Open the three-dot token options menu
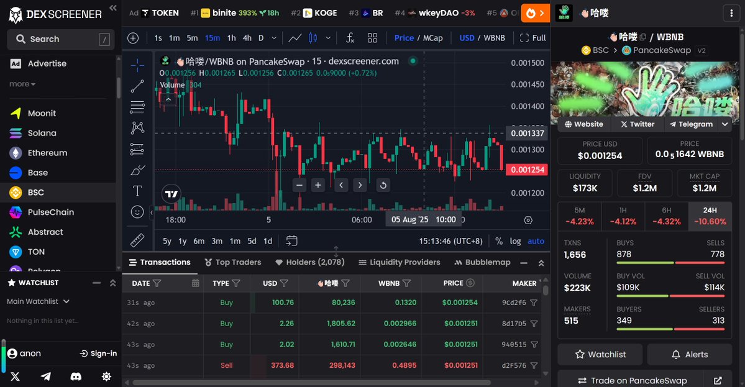This screenshot has width=745, height=387. click(x=731, y=13)
